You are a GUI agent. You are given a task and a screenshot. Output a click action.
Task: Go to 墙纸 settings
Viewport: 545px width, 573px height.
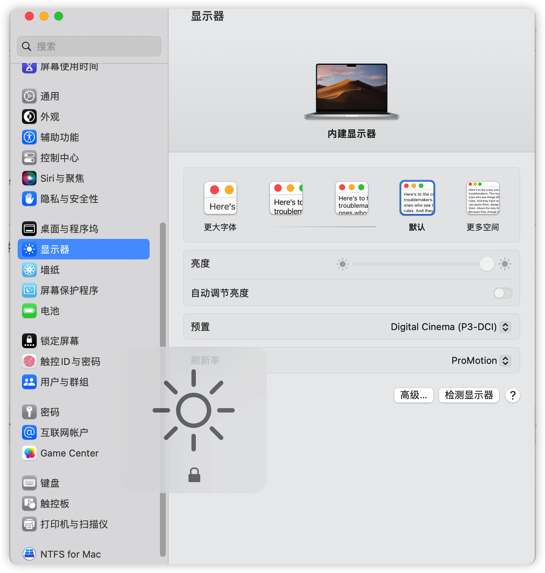[x=50, y=270]
